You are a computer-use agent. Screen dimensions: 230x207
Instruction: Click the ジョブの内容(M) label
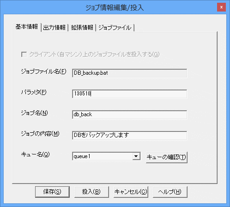(x=40, y=134)
